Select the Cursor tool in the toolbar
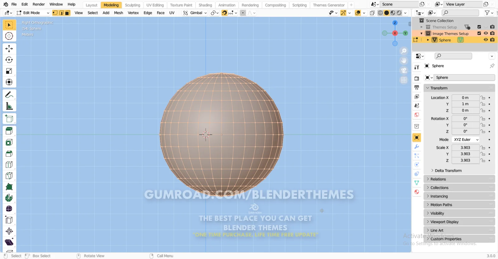This screenshot has width=498, height=259. click(9, 36)
